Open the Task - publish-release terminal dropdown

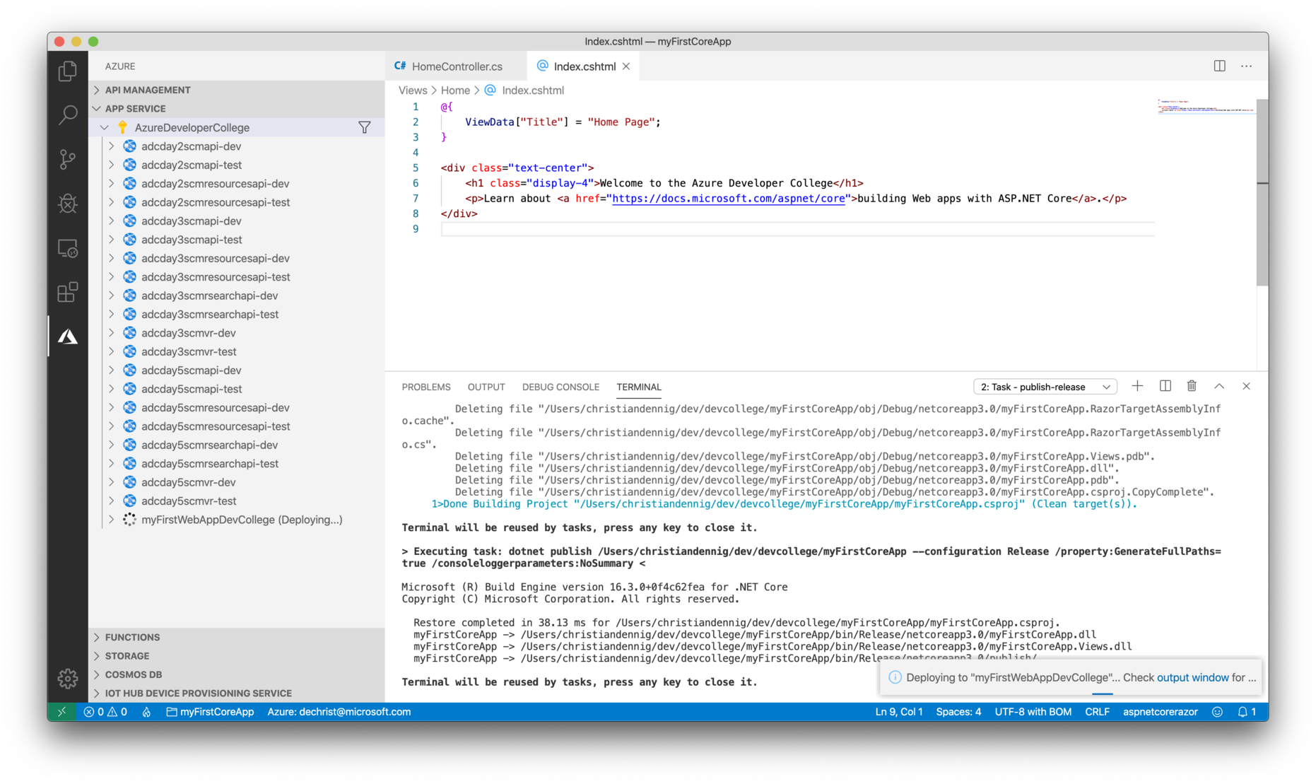(x=1045, y=387)
